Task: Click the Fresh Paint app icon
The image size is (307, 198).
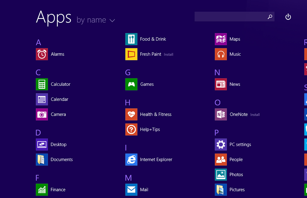Action: pyautogui.click(x=131, y=54)
